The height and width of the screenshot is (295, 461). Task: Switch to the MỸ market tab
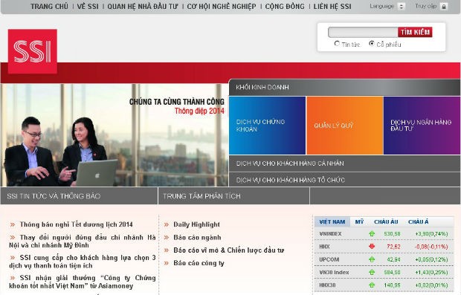tap(359, 222)
